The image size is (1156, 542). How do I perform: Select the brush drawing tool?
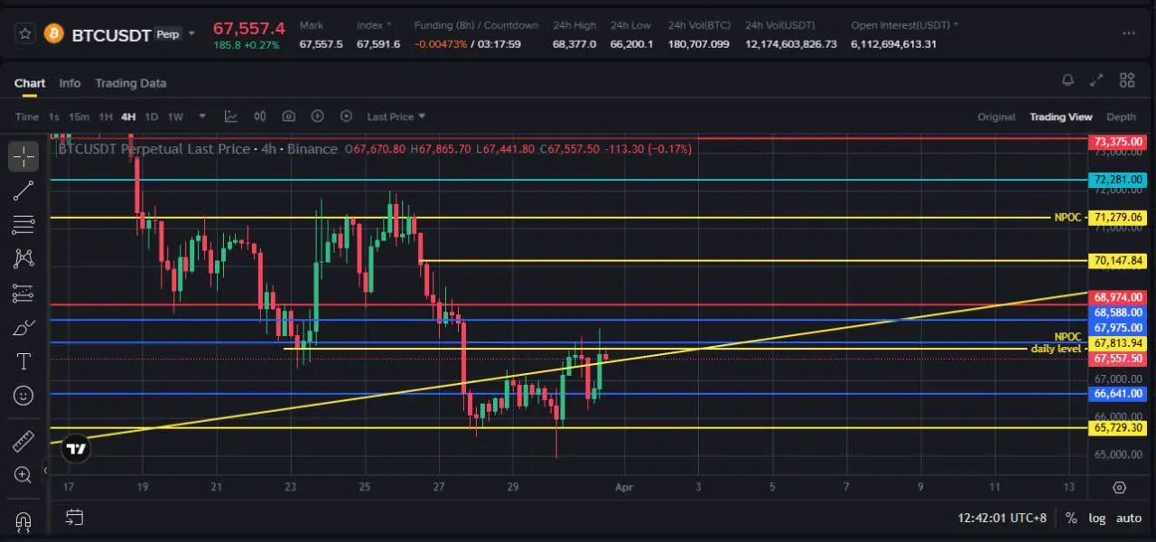coord(23,327)
